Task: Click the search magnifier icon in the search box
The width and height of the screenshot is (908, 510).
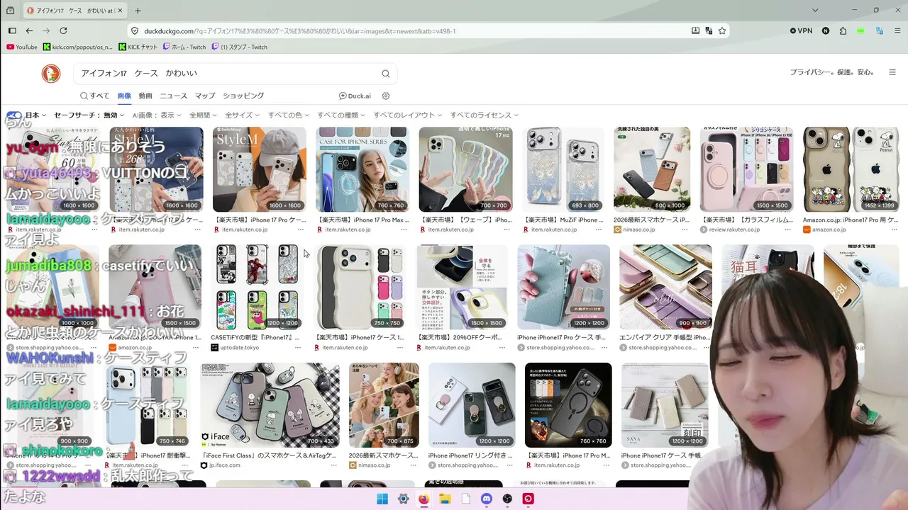Action: pyautogui.click(x=386, y=74)
